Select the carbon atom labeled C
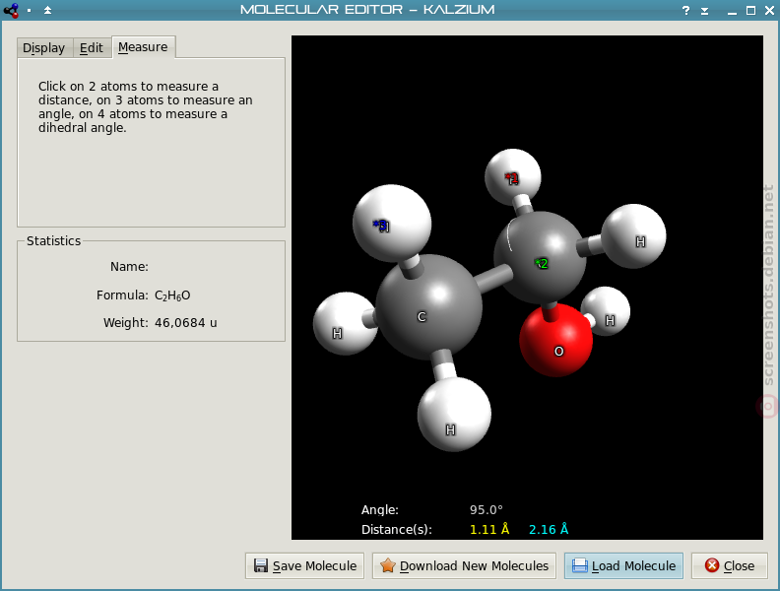 click(x=427, y=307)
